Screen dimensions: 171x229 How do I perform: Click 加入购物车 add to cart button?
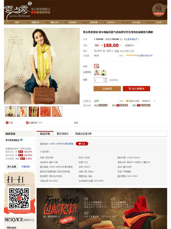[136, 89]
